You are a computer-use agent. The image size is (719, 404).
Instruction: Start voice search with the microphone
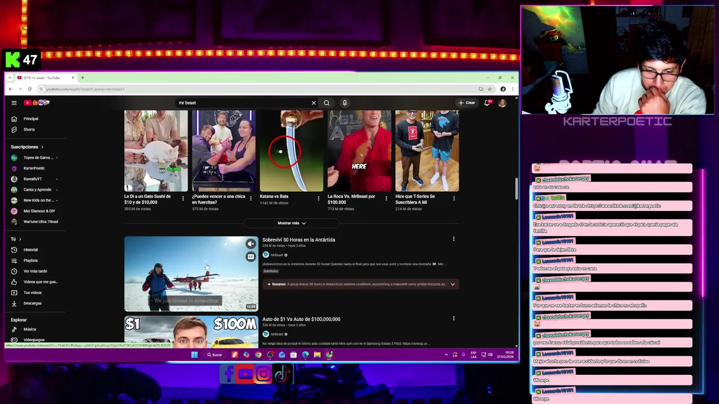344,103
